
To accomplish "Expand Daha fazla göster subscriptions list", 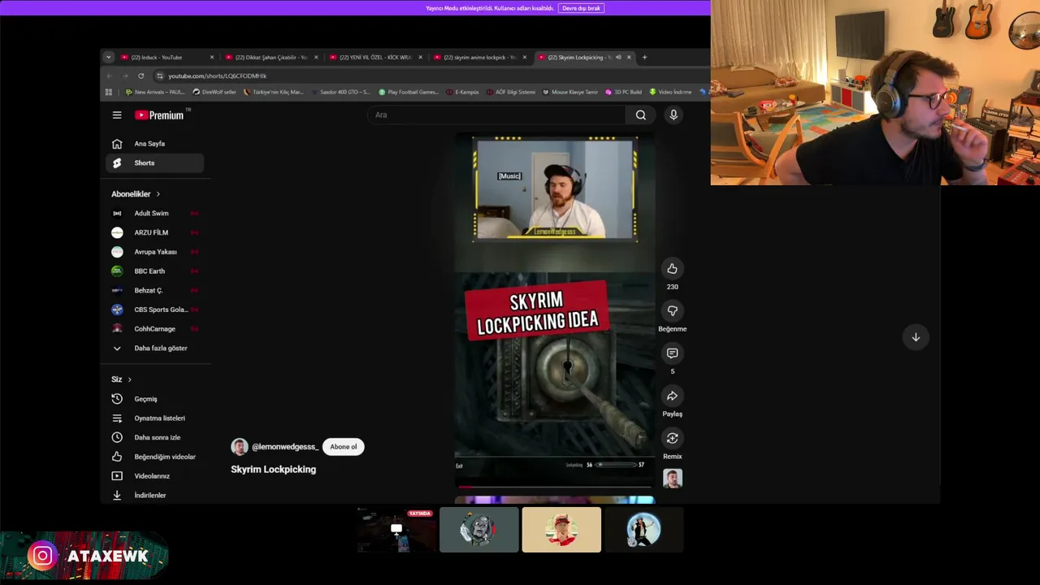I will 154,349.
